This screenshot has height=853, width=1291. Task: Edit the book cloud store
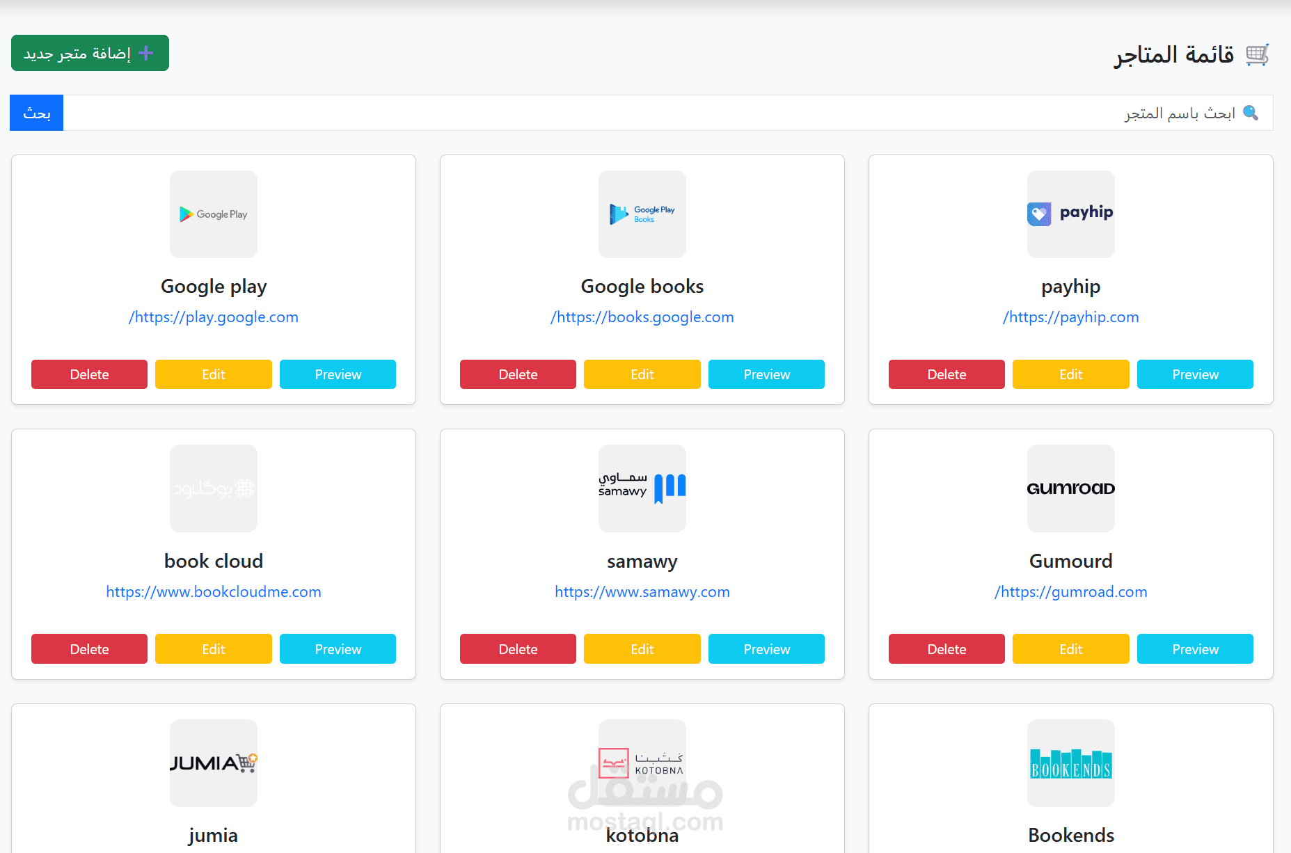pos(214,648)
